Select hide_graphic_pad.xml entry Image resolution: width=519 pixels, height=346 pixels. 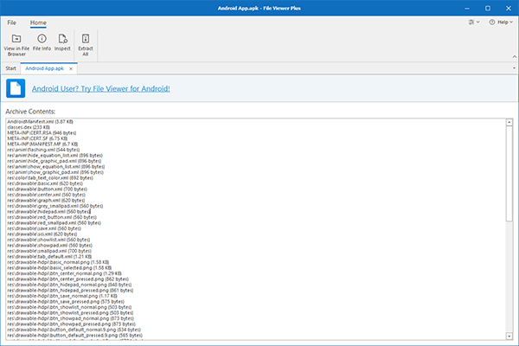[x=54, y=161]
